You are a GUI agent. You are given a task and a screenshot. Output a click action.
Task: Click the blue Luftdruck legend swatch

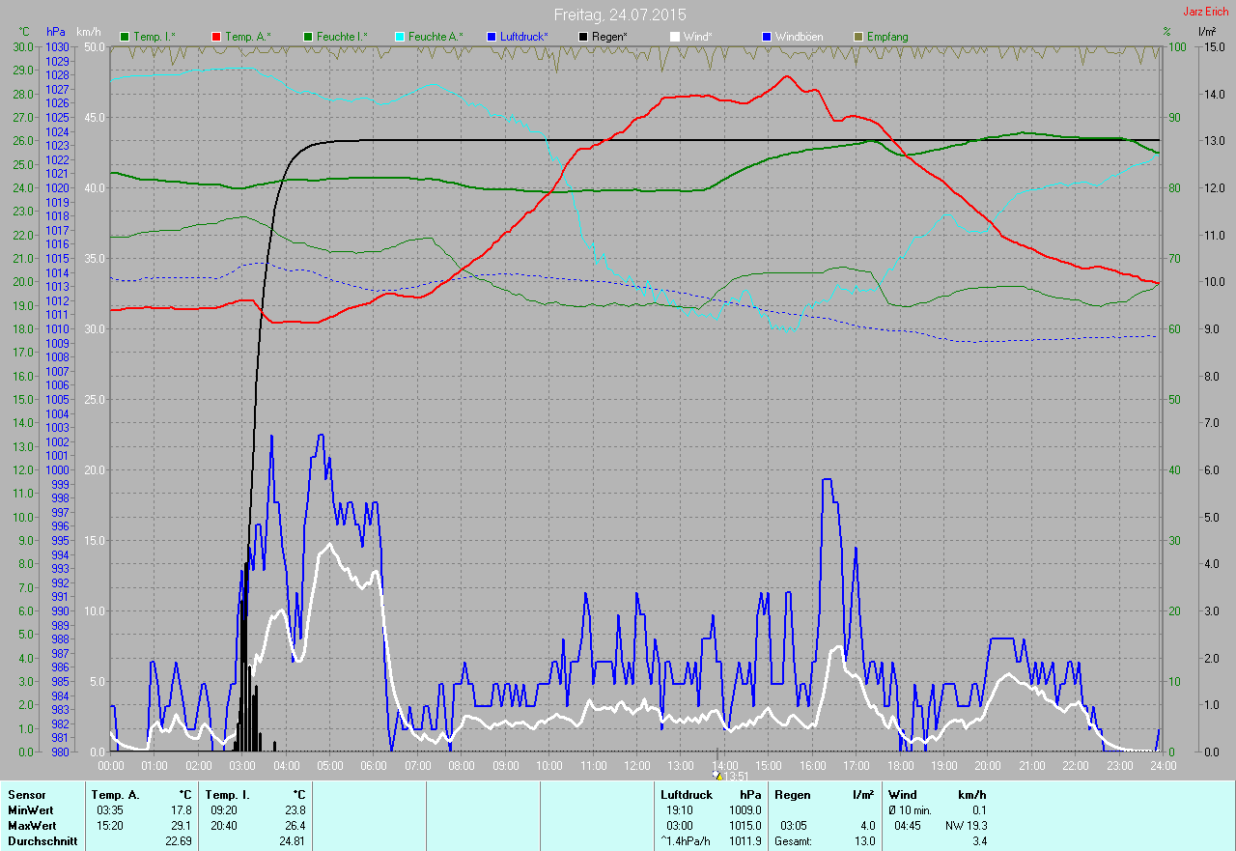coord(492,37)
